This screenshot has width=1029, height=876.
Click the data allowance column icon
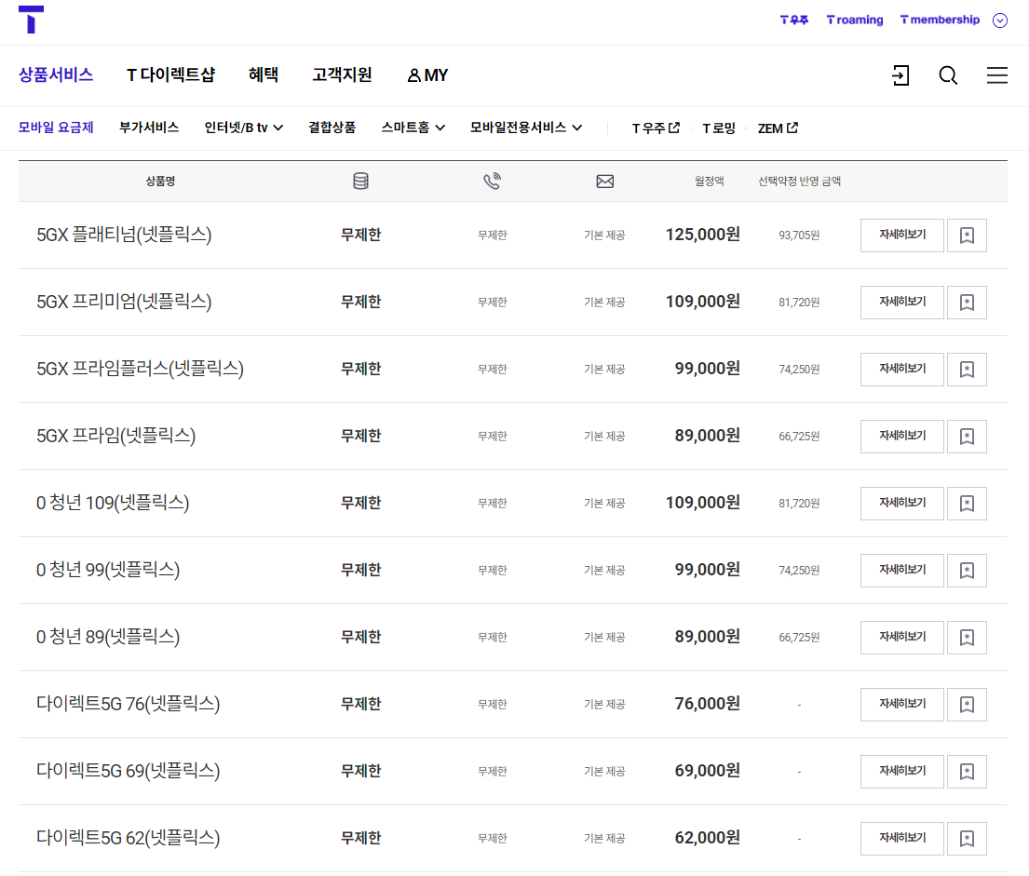361,182
